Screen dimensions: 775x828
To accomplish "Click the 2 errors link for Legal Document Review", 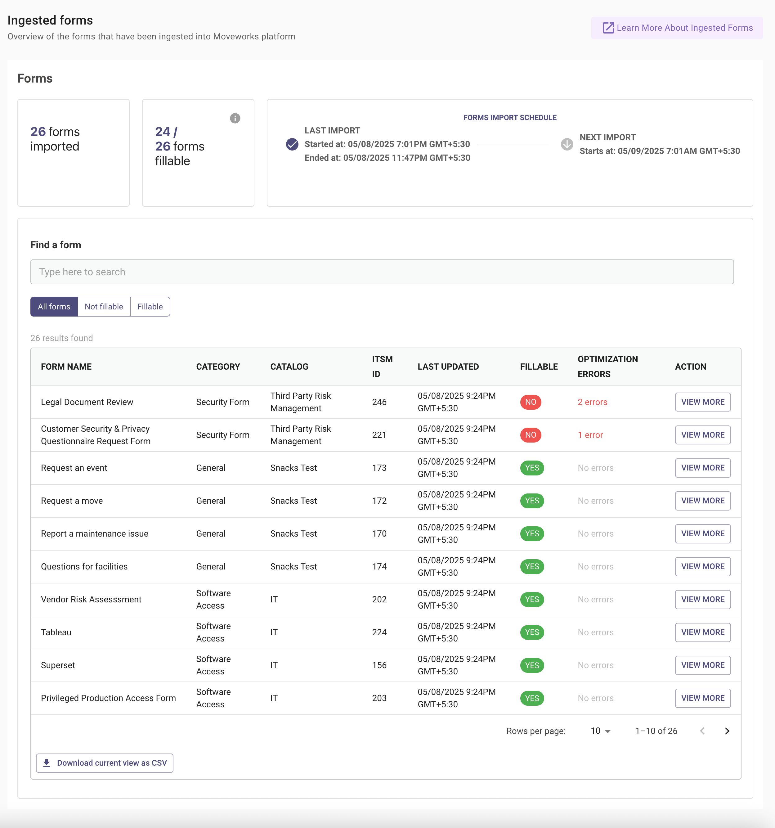I will (592, 402).
